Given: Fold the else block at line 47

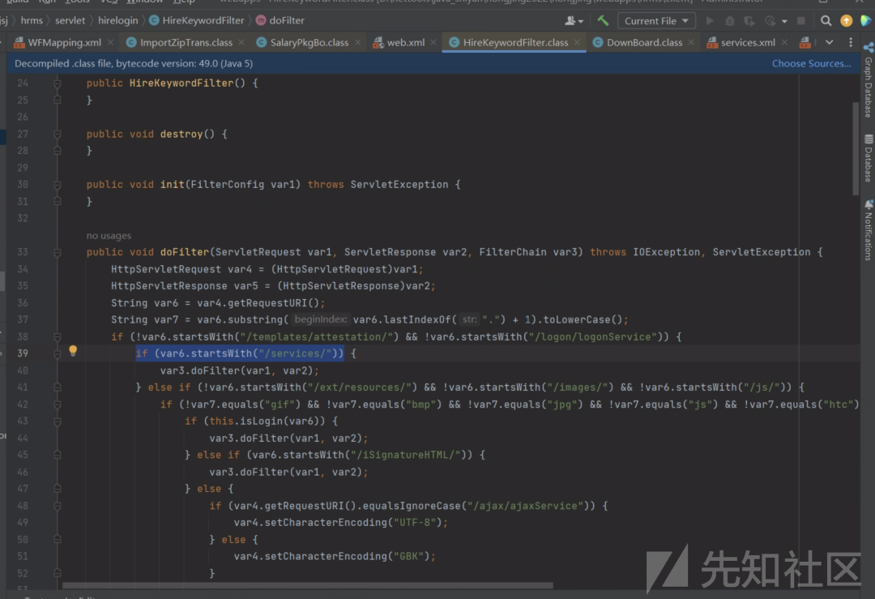Looking at the screenshot, I should click(57, 489).
